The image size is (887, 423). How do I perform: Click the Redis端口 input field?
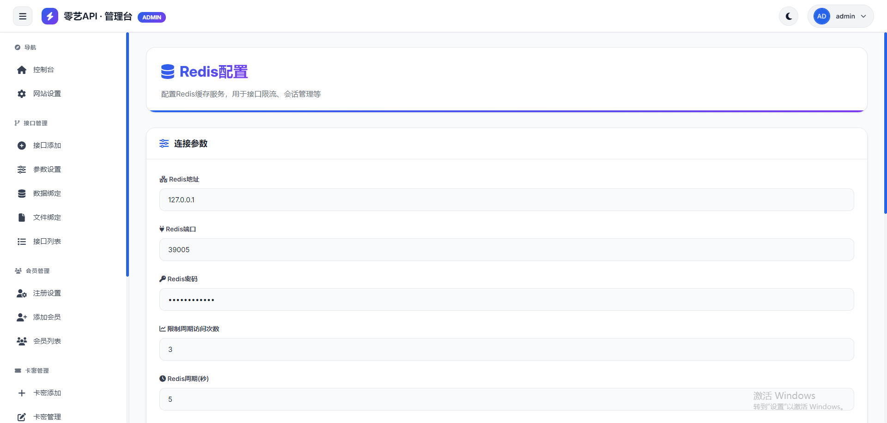506,250
